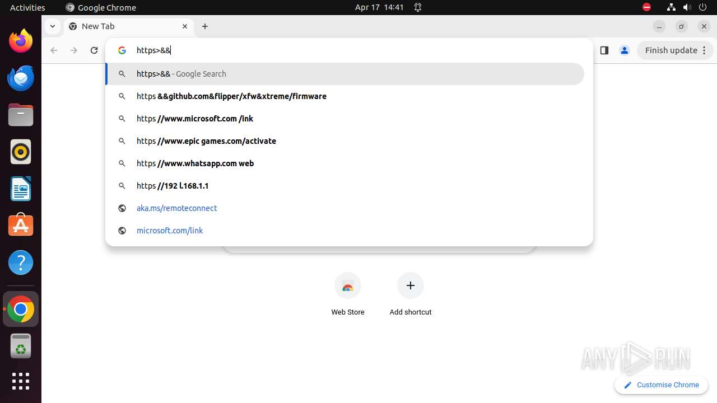Image resolution: width=717 pixels, height=403 pixels.
Task: Open Rhythmbox music player
Action: pyautogui.click(x=21, y=152)
